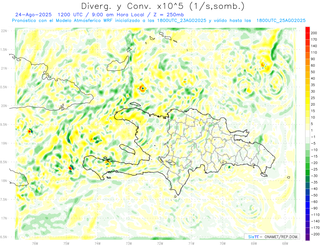
Task: Click the '6.5N' latitude label
Action: click(x=4, y=237)
